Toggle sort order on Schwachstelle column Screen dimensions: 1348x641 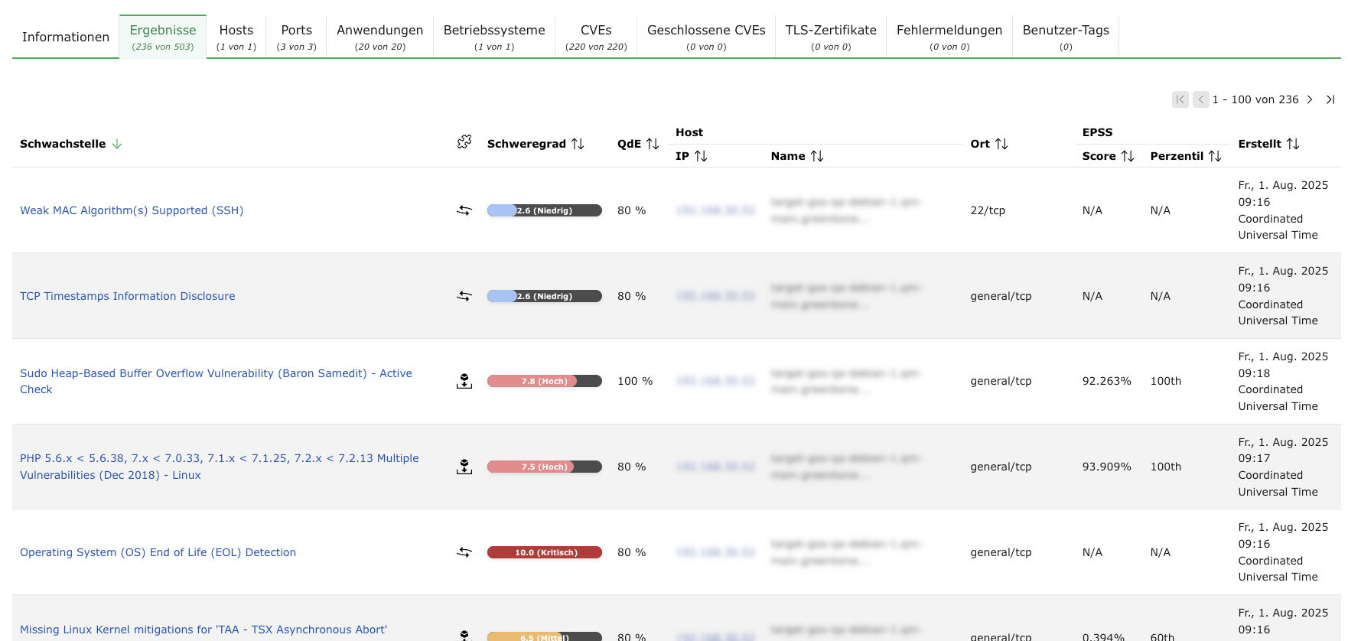[117, 144]
